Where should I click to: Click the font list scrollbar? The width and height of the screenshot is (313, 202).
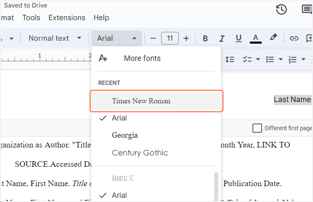[216, 187]
